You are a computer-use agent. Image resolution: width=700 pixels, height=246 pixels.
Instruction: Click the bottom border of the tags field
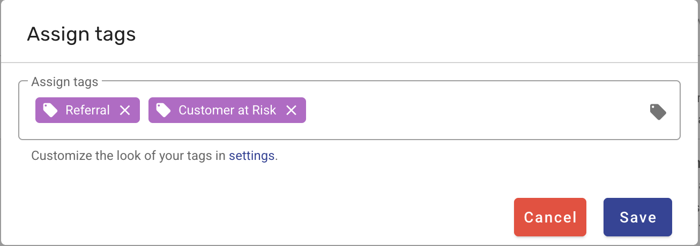pyautogui.click(x=348, y=140)
